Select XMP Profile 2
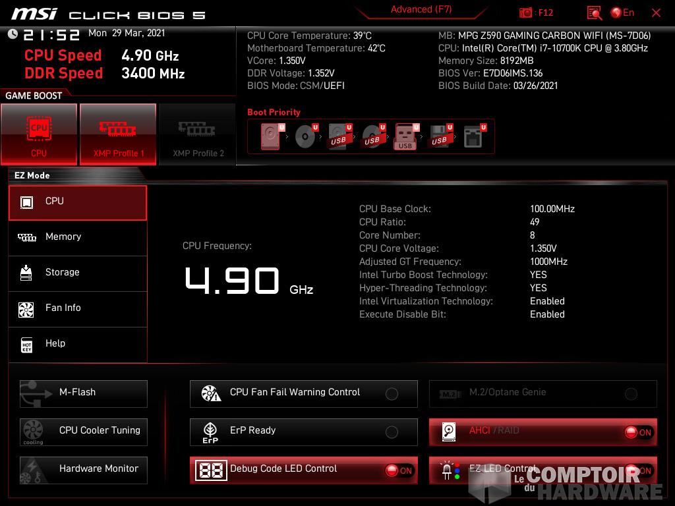 click(x=198, y=134)
